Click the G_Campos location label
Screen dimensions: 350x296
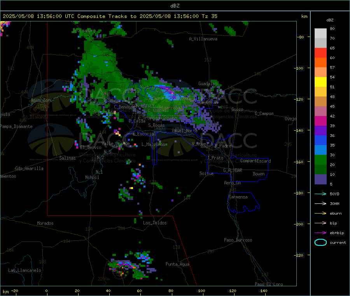[264, 114]
